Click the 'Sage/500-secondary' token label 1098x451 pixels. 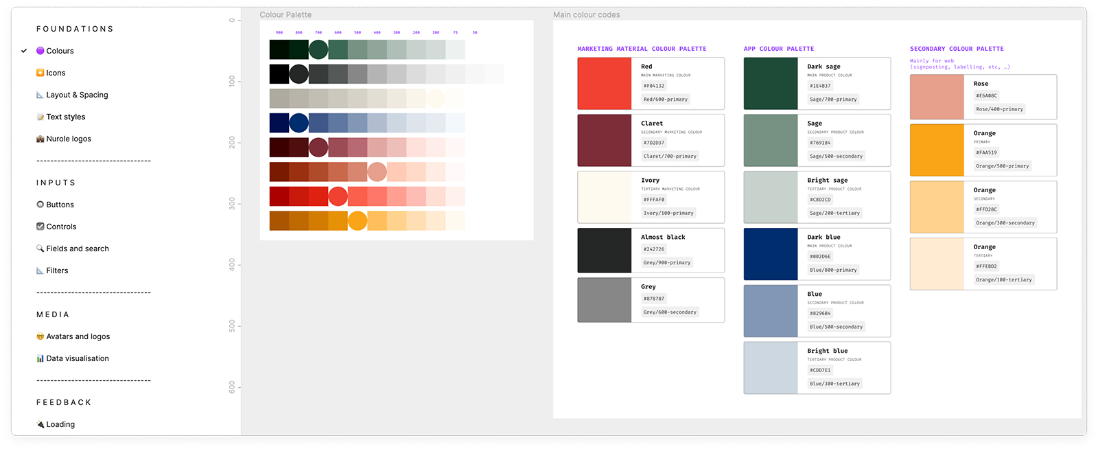(836, 156)
